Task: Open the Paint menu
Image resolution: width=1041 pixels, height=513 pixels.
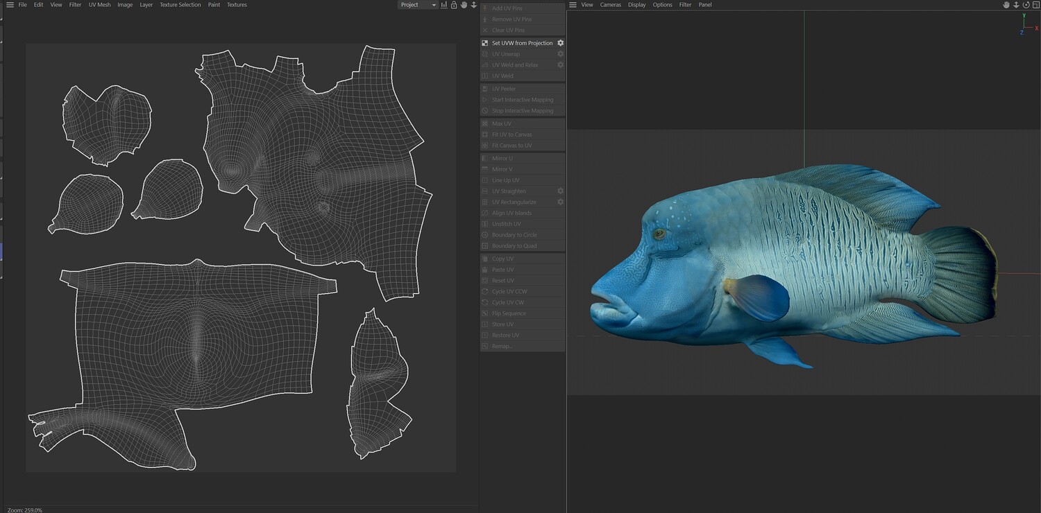Action: point(214,5)
